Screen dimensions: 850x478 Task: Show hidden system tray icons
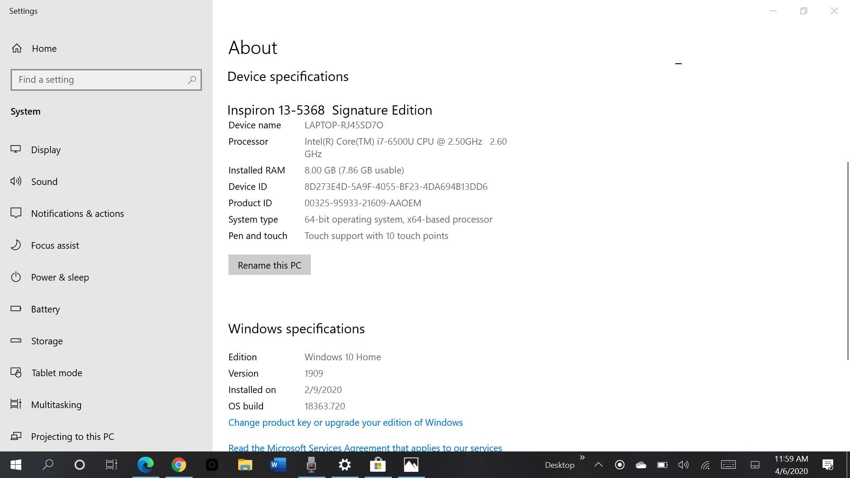[599, 465]
